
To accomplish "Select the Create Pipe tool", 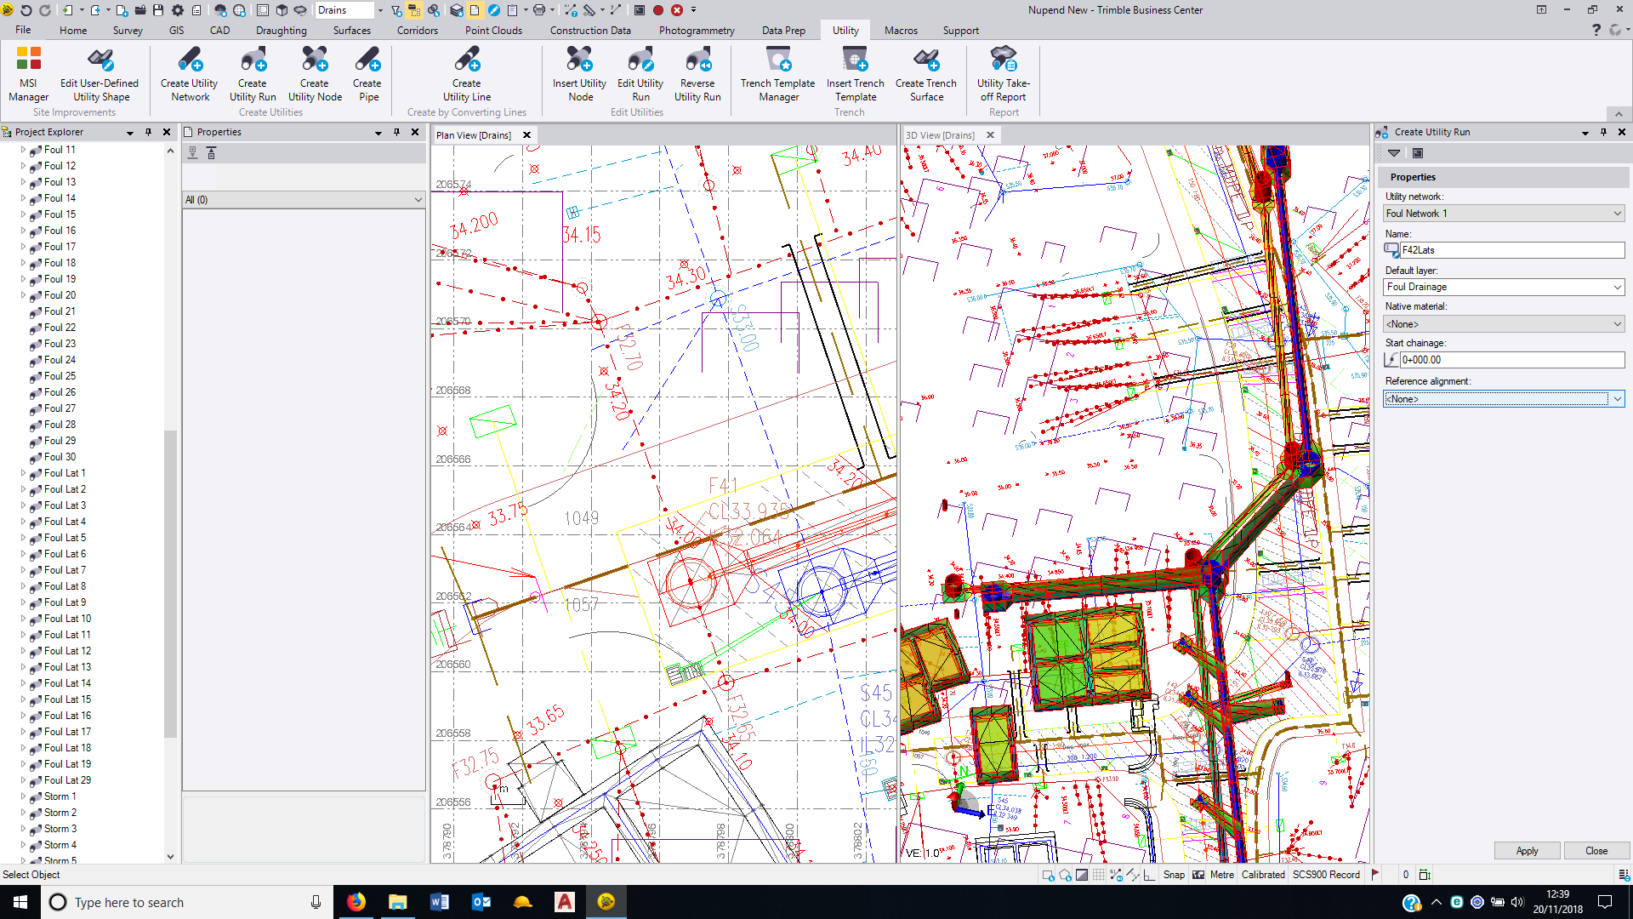I will tap(367, 74).
